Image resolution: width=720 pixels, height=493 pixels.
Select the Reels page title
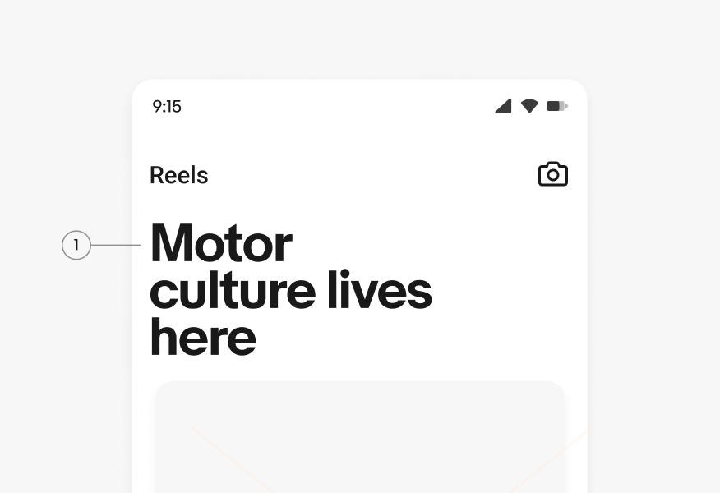click(x=179, y=175)
